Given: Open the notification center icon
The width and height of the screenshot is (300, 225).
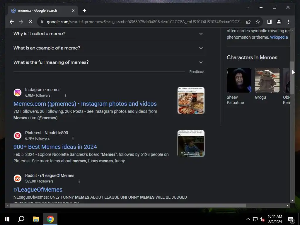Looking at the screenshot, I should (x=291, y=219).
